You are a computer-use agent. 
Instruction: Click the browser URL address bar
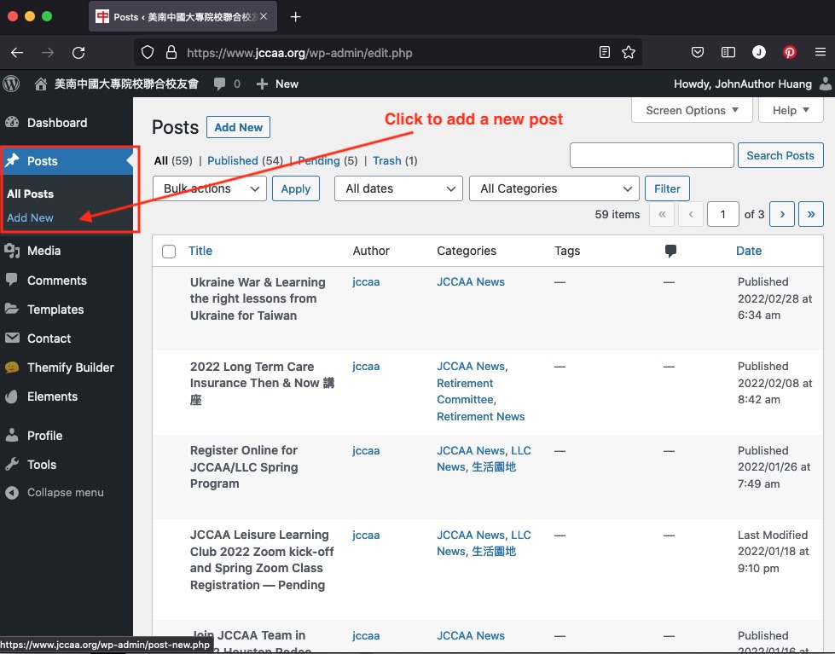[x=388, y=52]
